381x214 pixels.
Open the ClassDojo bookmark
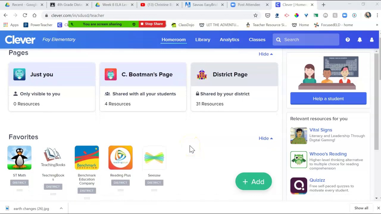pos(183,25)
